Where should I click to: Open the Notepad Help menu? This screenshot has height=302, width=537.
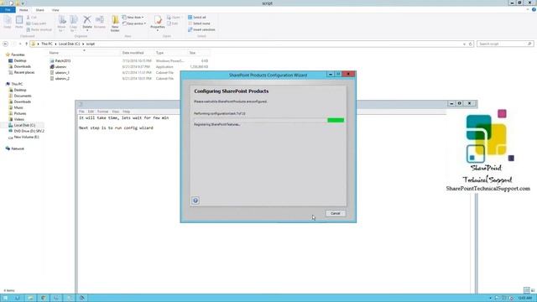(127, 112)
